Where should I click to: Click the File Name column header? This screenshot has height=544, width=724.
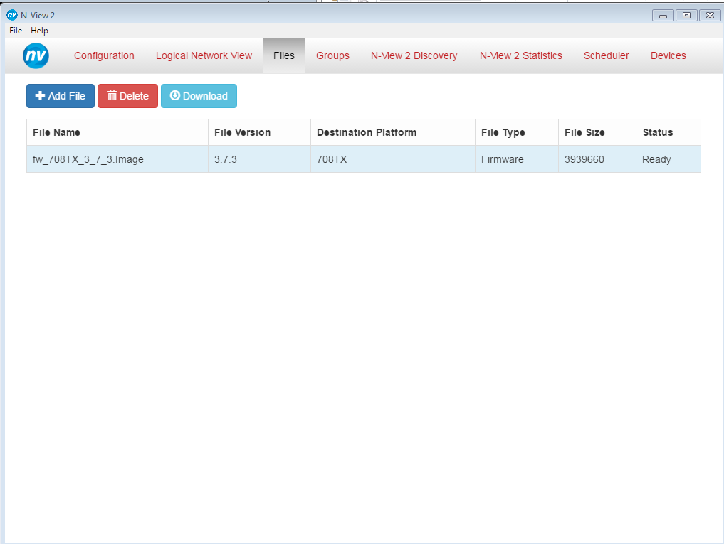point(117,132)
